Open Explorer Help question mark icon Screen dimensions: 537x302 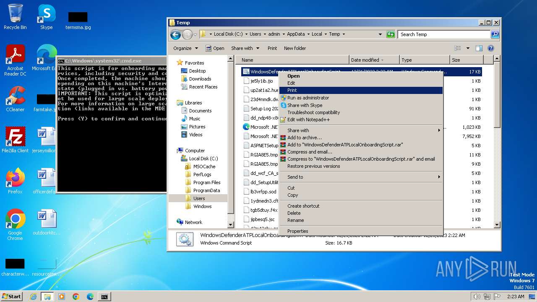(x=491, y=48)
